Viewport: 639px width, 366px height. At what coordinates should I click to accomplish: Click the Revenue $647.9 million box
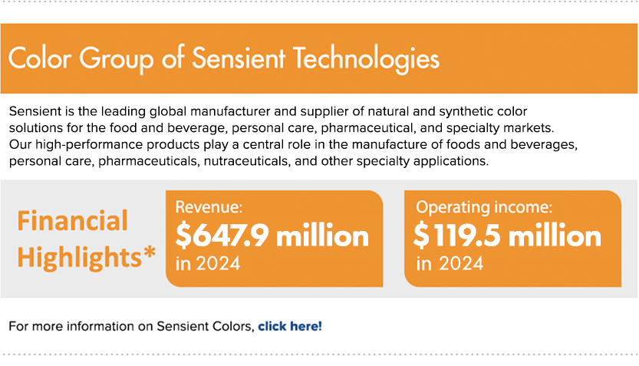275,239
